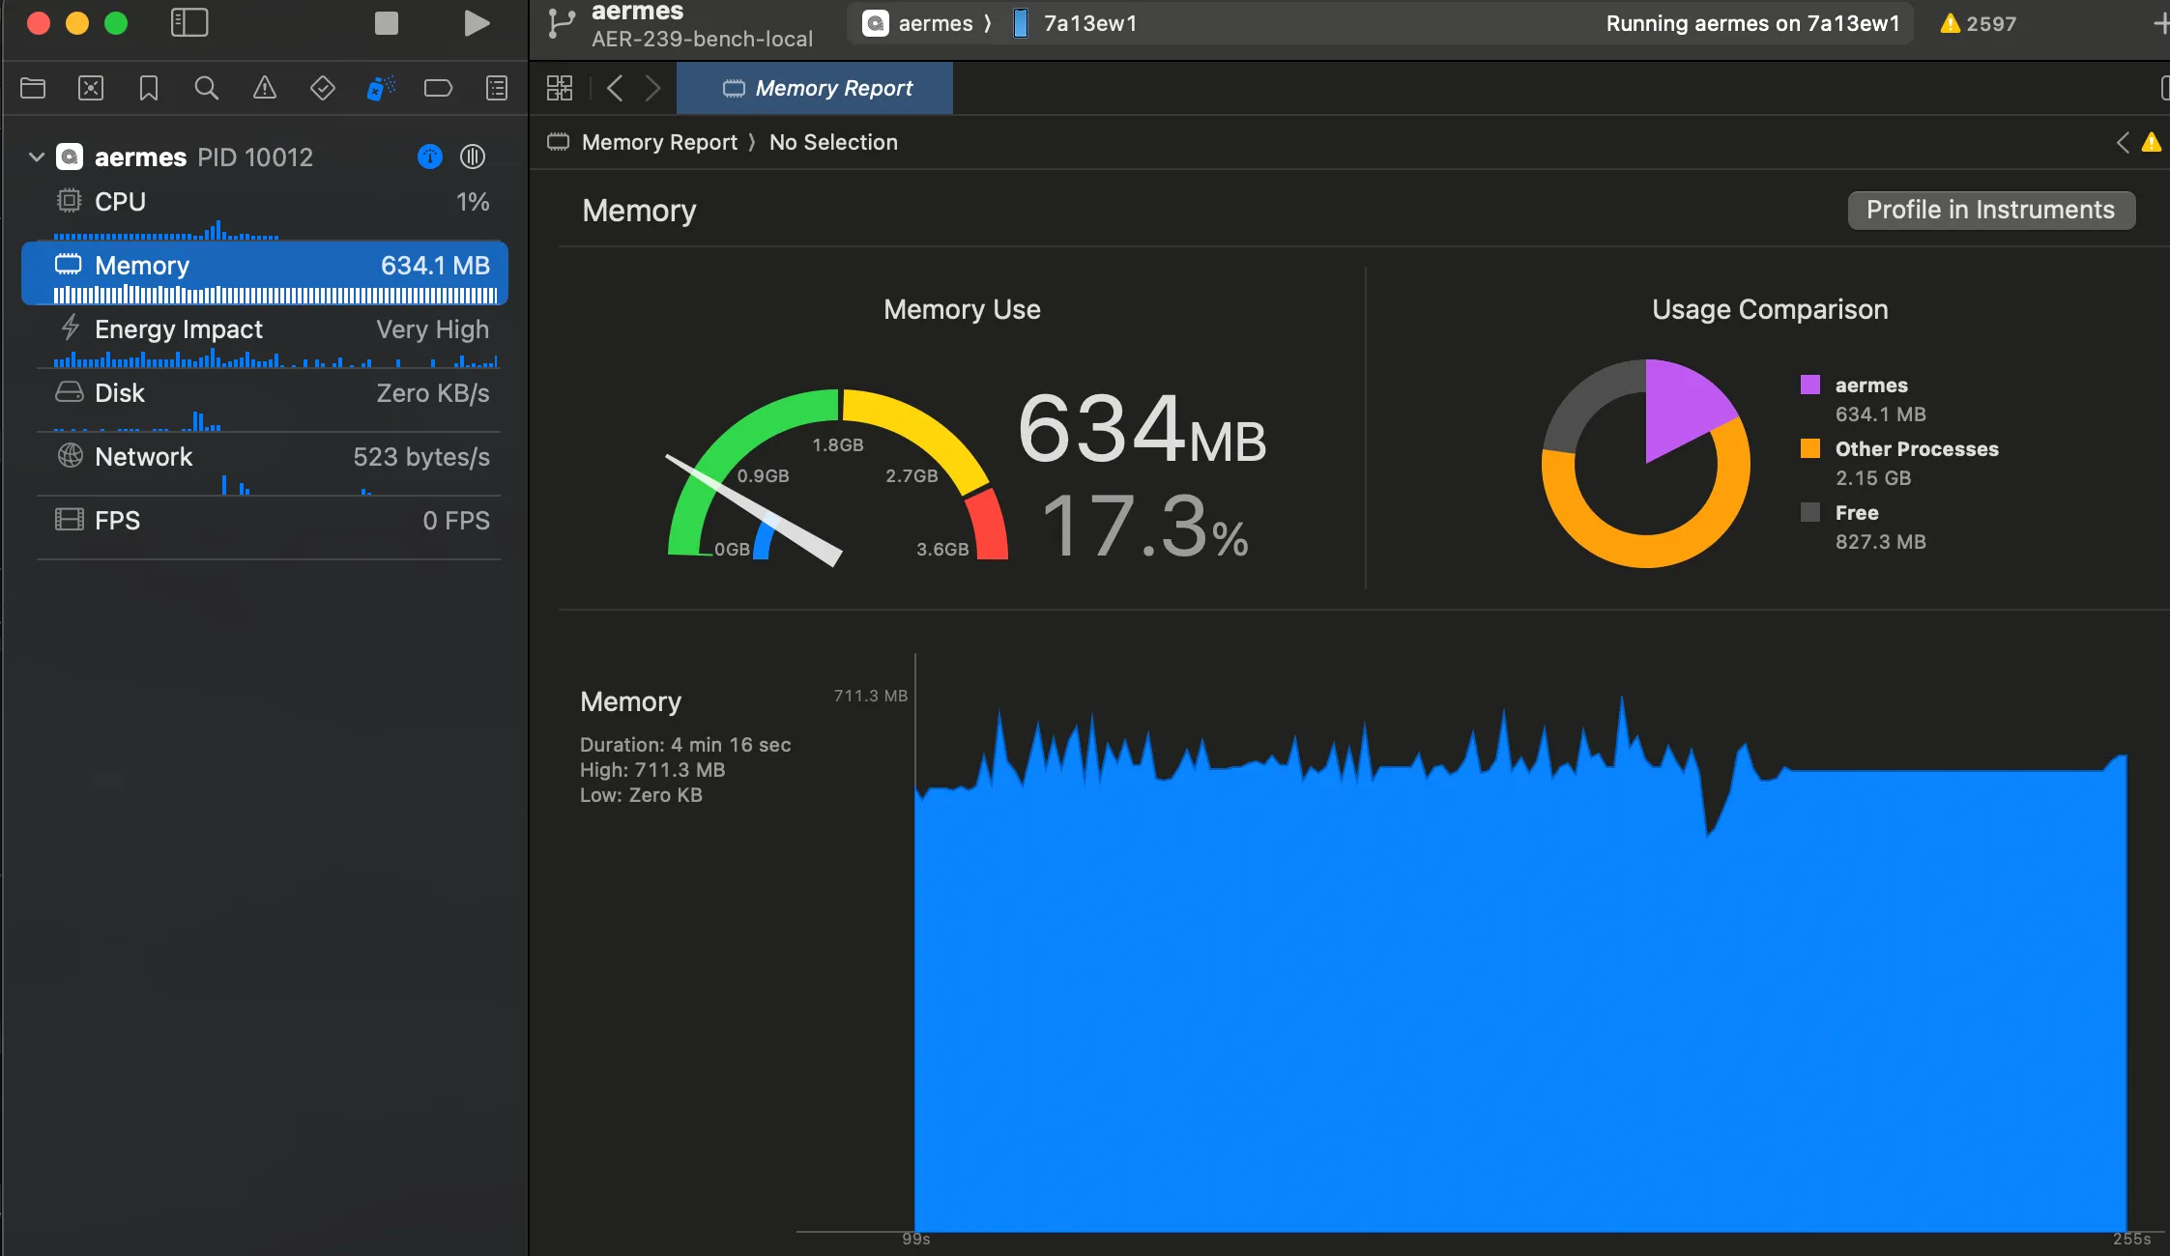Open the Test navigator diamond icon
Screen dimensions: 2170x1256
pyautogui.click(x=323, y=89)
